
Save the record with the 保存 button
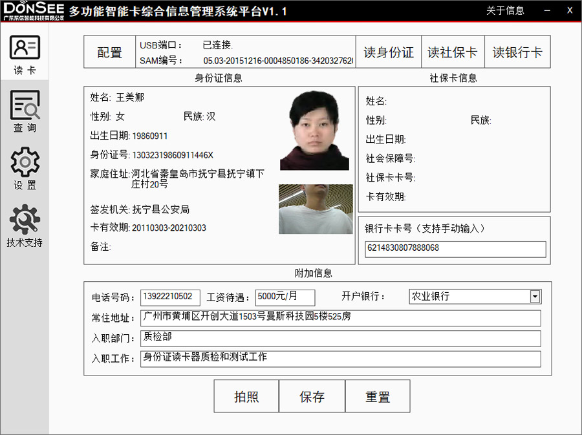pos(312,396)
